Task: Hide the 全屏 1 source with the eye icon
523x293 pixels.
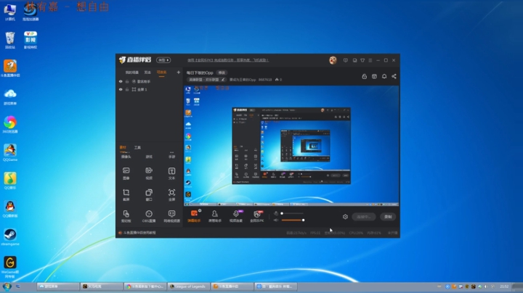Action: 121,89
